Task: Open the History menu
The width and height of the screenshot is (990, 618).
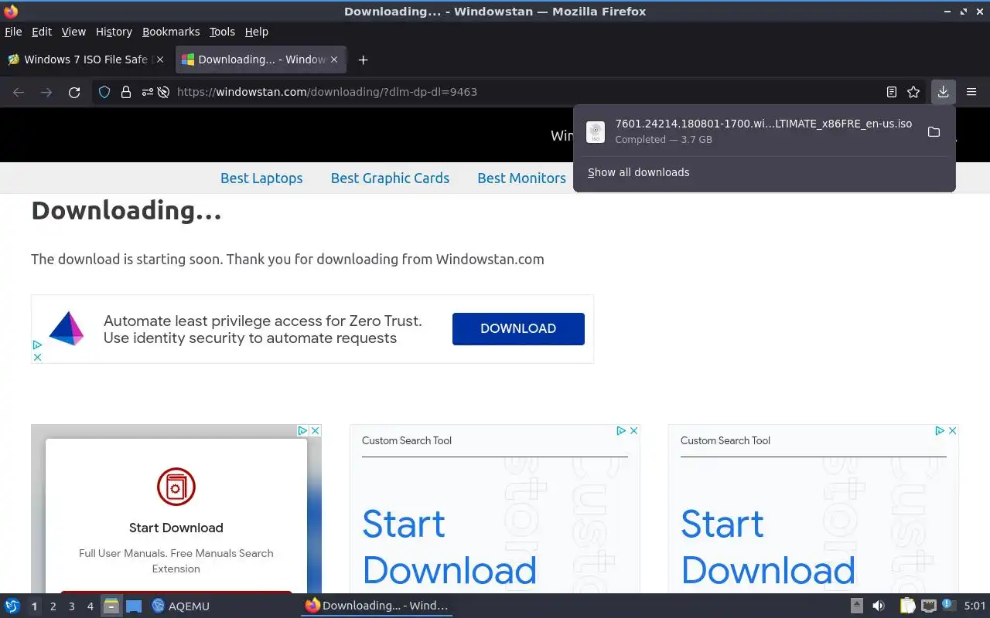Action: pos(114,32)
